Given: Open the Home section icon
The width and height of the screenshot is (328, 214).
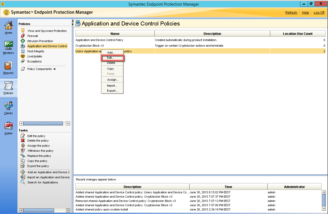Looking at the screenshot, I should pyautogui.click(x=8, y=26).
